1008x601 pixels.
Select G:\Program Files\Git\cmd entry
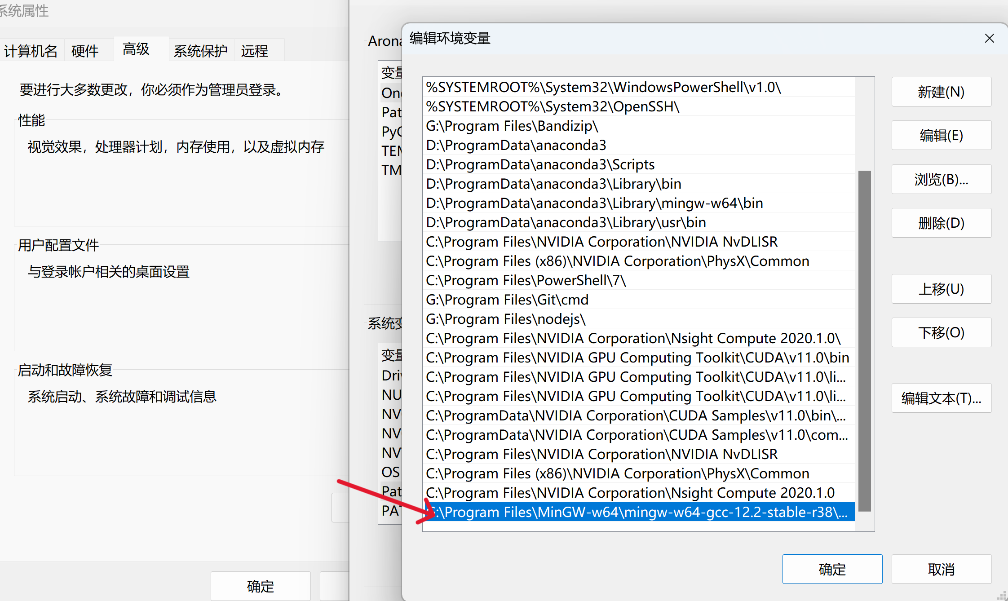507,300
